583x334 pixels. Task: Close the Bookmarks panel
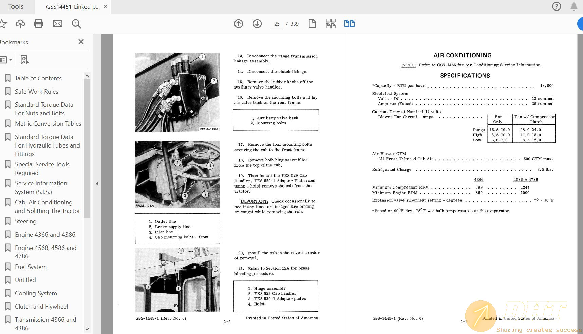(x=81, y=42)
